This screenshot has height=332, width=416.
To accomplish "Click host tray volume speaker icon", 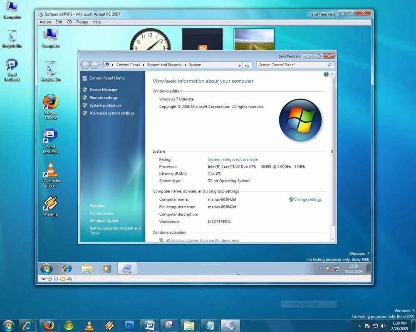I will pos(383,326).
